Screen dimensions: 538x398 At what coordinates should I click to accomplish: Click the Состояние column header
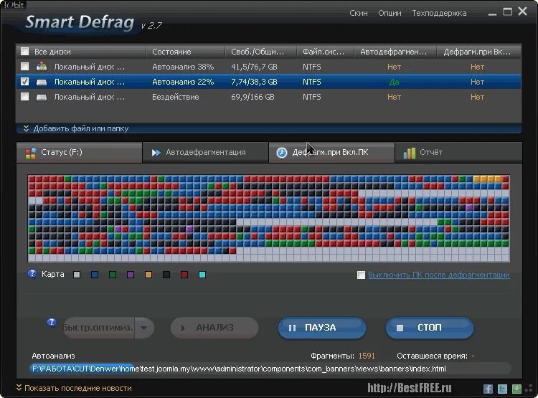click(186, 52)
